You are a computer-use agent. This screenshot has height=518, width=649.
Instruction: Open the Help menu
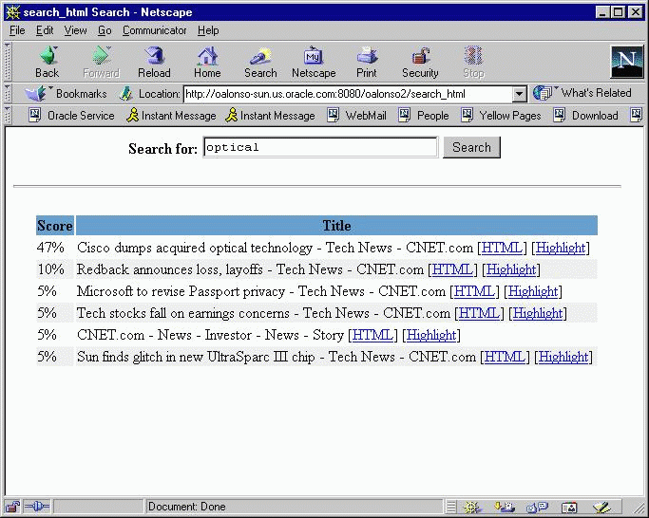click(208, 30)
